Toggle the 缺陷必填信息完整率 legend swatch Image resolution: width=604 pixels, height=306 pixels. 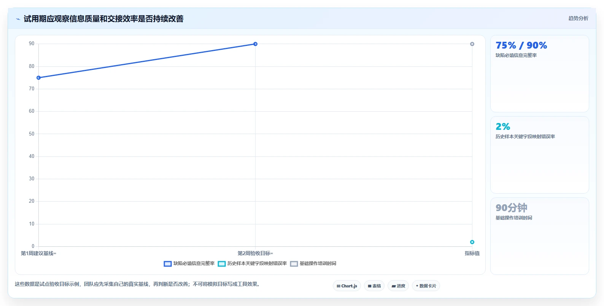coord(168,263)
